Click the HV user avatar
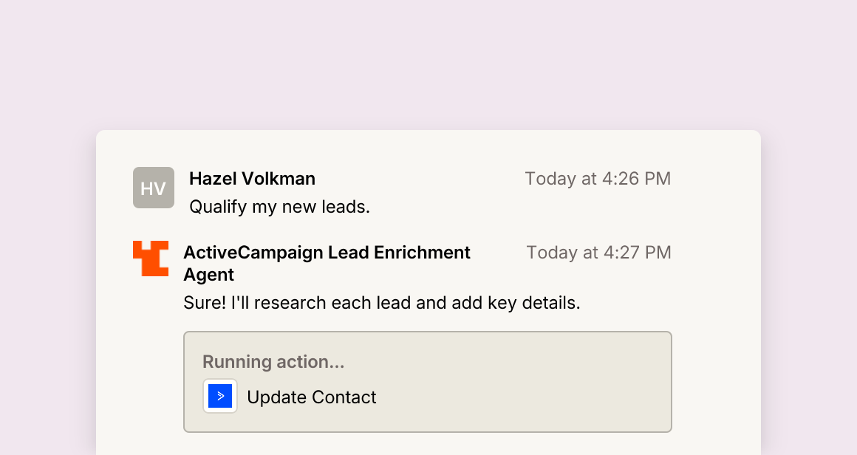 coord(154,188)
